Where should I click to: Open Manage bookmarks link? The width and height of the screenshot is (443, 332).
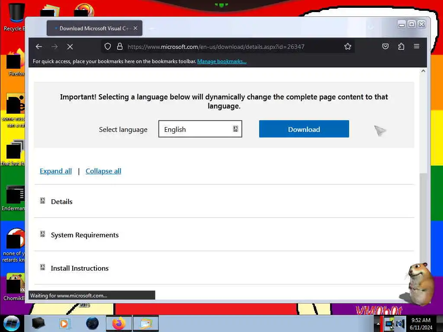[222, 61]
